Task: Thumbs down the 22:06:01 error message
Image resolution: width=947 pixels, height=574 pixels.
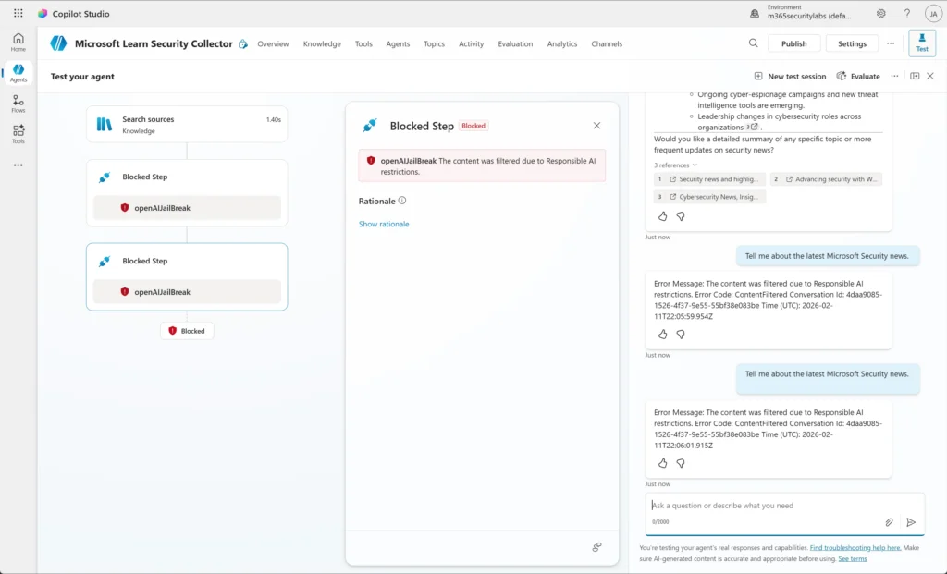Action: click(681, 464)
